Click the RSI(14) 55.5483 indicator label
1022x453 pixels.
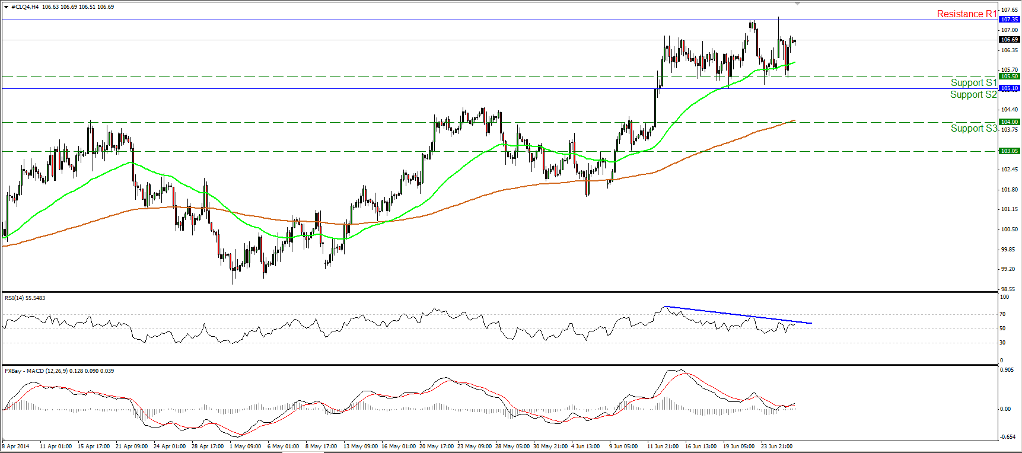[25, 298]
